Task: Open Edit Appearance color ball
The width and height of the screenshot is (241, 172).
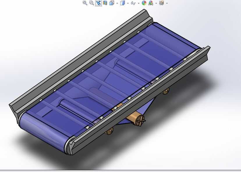Action: [x=144, y=3]
